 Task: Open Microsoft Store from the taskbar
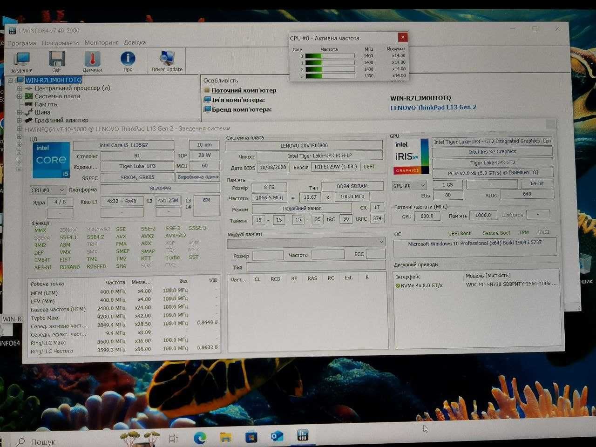click(x=251, y=437)
